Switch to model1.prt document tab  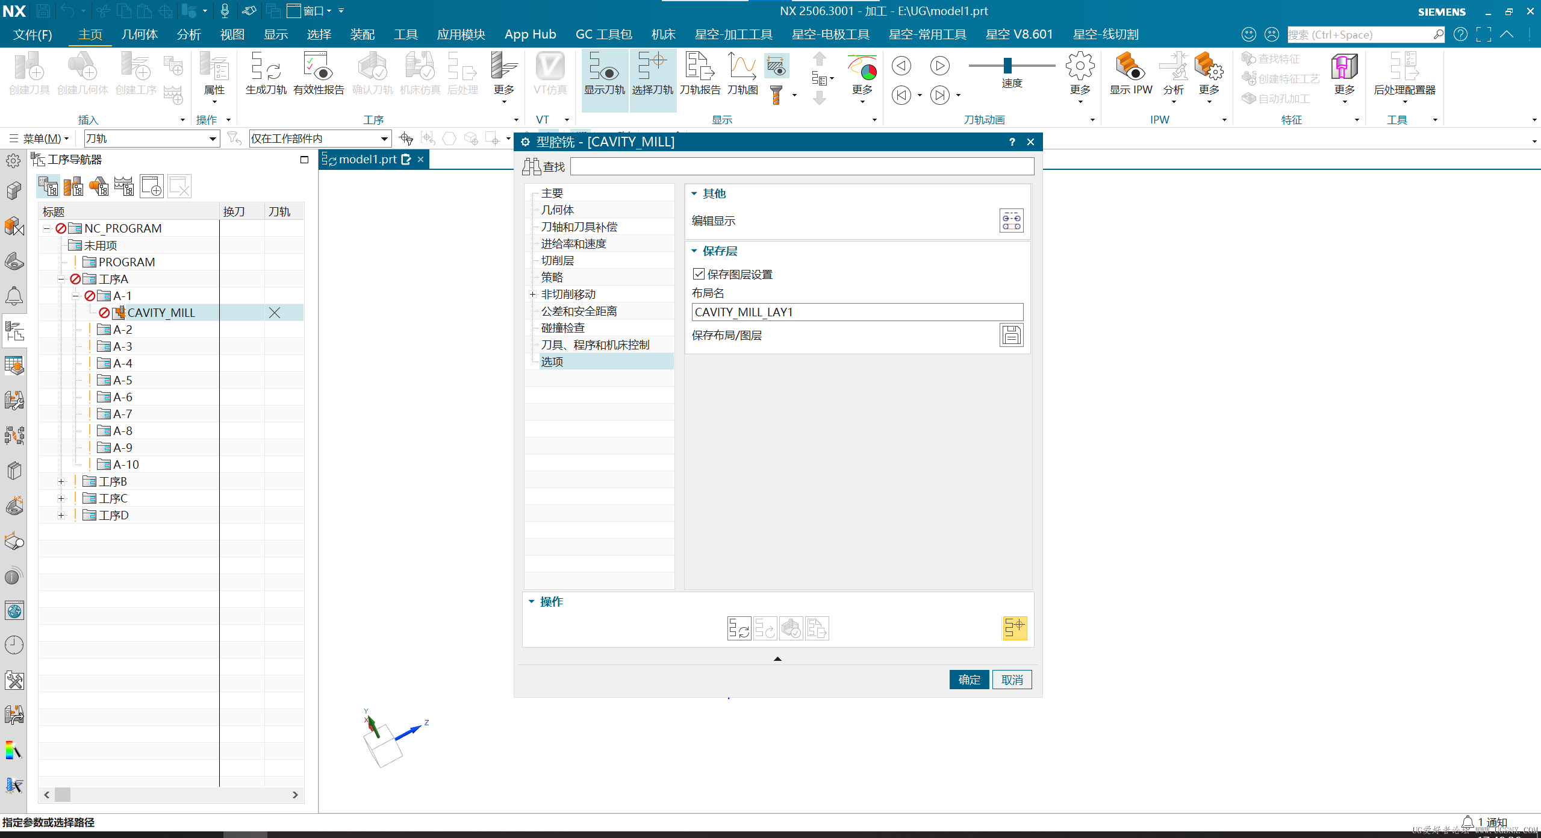(x=367, y=159)
